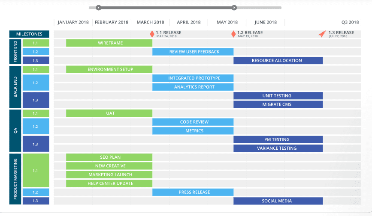Image resolution: width=372 pixels, height=216 pixels.
Task: Select the Review User Feedback bar
Action: [x=193, y=52]
